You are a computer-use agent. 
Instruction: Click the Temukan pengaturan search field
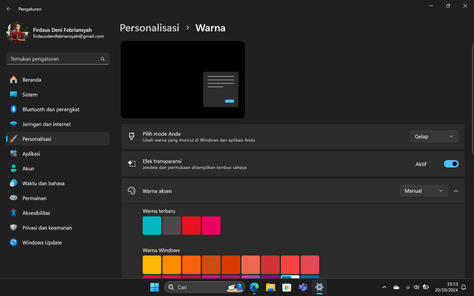point(57,59)
